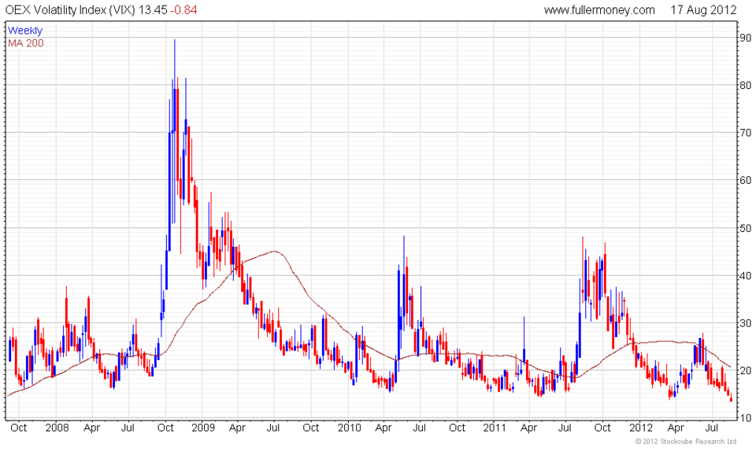Click the 70 label on the price axis
The height and width of the screenshot is (452, 756).
[x=746, y=132]
